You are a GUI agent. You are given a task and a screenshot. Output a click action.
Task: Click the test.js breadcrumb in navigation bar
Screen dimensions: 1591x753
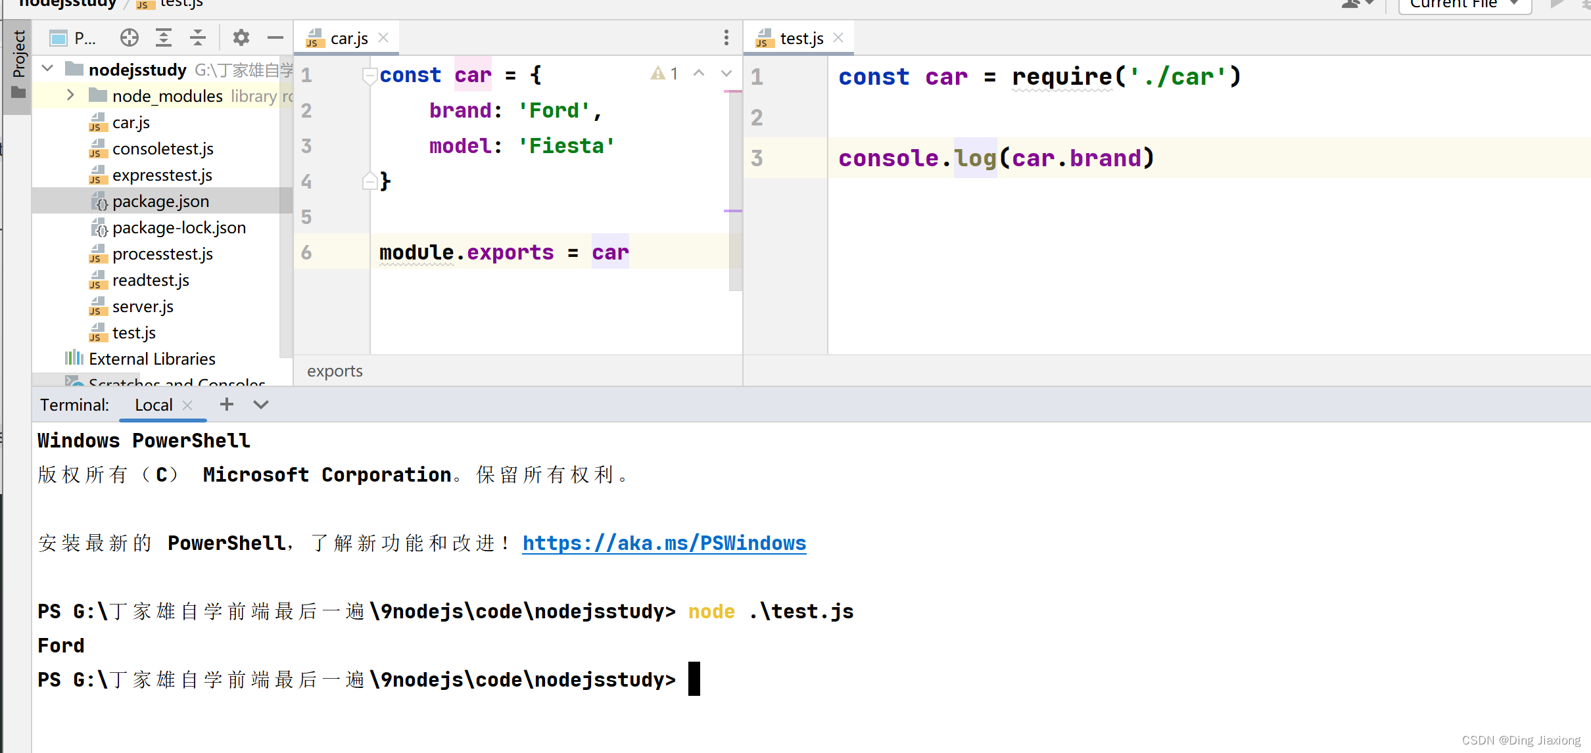click(170, 4)
